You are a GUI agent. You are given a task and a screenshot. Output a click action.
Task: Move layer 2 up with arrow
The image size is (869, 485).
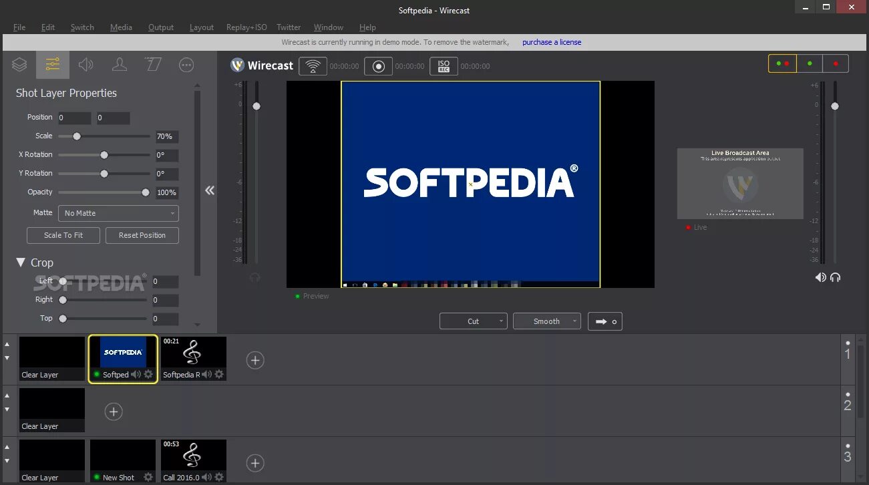point(7,395)
